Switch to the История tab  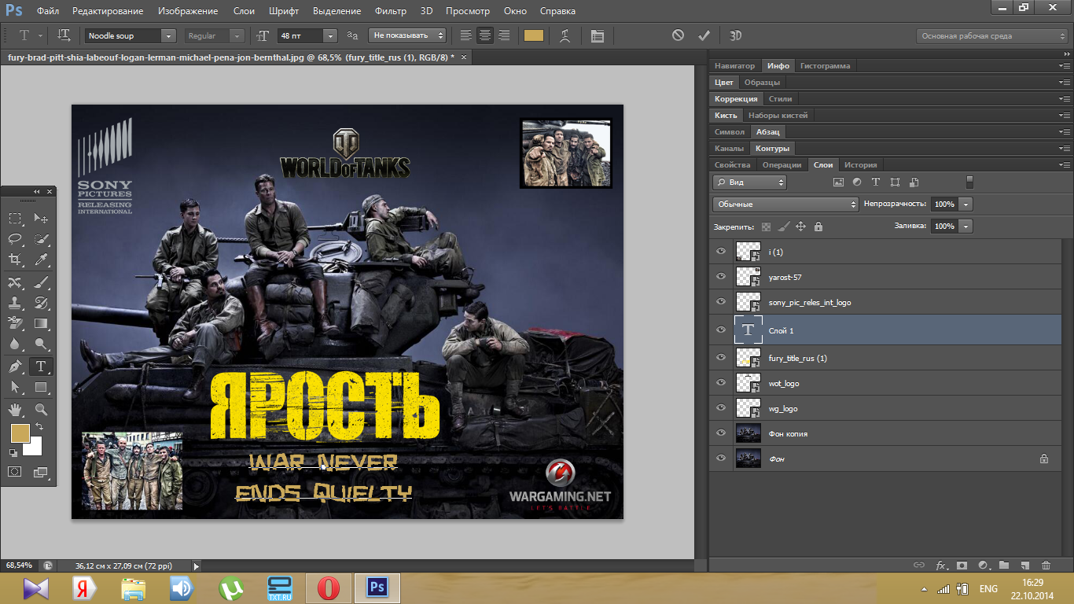pyautogui.click(x=860, y=164)
